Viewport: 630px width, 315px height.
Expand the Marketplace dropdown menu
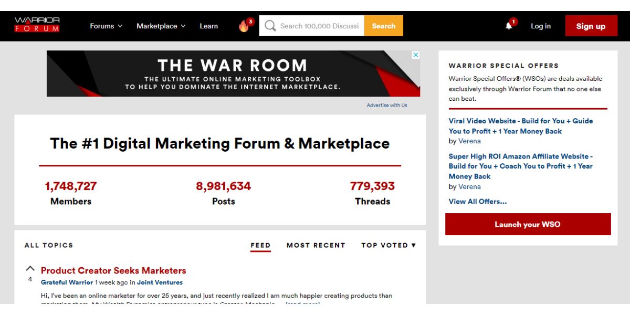pos(161,26)
